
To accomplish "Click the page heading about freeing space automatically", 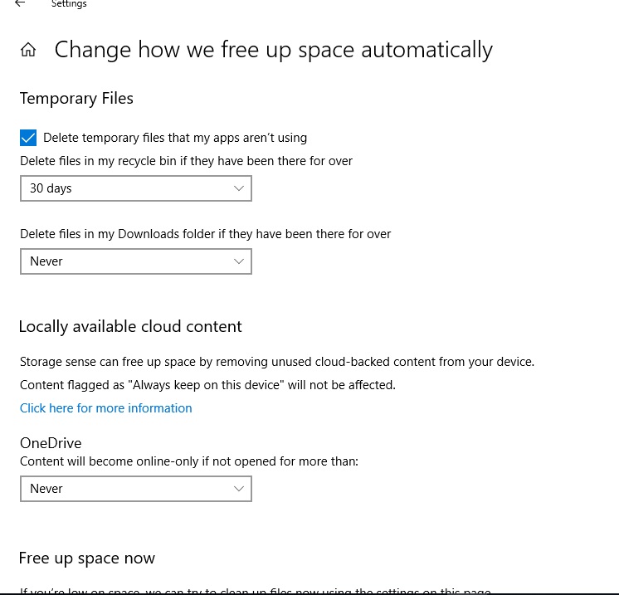I will [x=274, y=50].
